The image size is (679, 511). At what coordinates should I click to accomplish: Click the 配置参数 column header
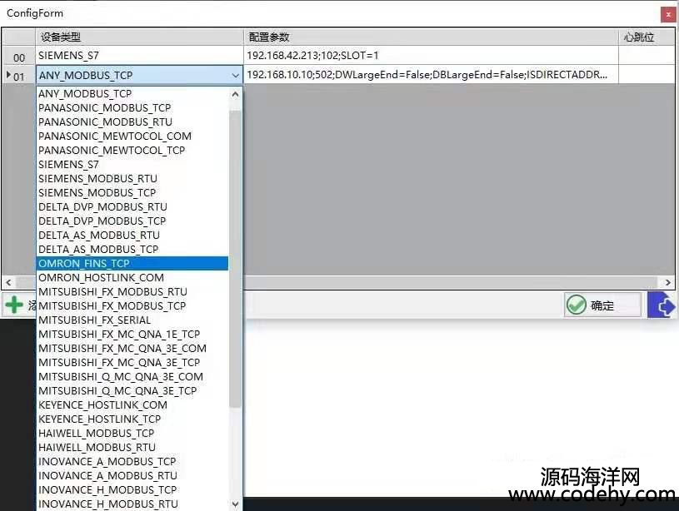[x=431, y=37]
